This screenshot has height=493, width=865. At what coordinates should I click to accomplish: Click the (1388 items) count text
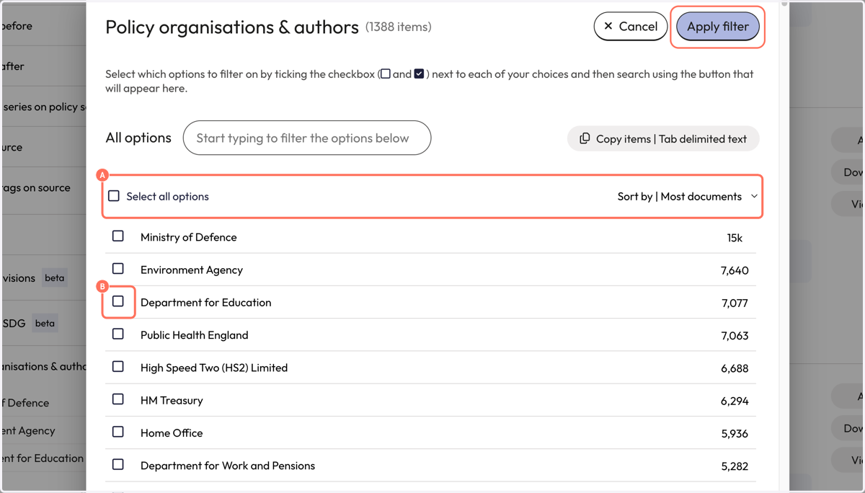[399, 27]
